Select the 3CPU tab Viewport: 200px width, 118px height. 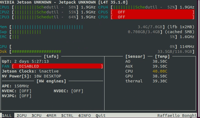pos(36,116)
